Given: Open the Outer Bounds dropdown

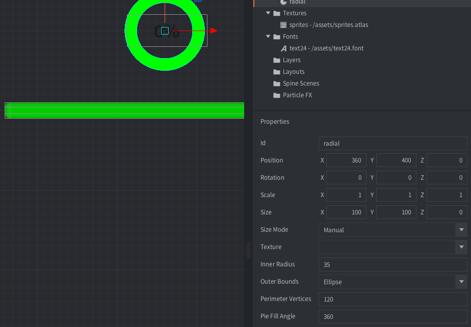Looking at the screenshot, I should click(x=461, y=282).
